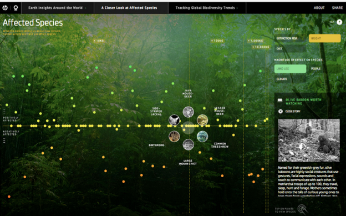Enable Land Use effect filter
This screenshot has height=216, width=346.
291,69
